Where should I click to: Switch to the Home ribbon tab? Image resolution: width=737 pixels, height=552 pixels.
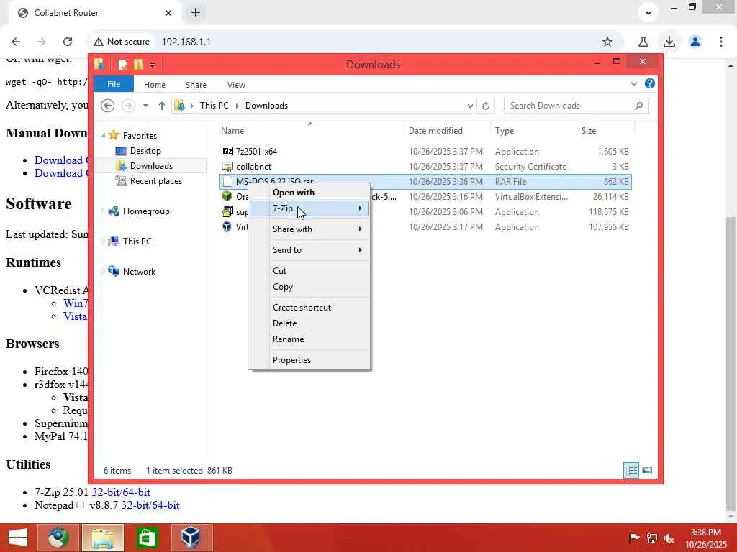click(155, 85)
